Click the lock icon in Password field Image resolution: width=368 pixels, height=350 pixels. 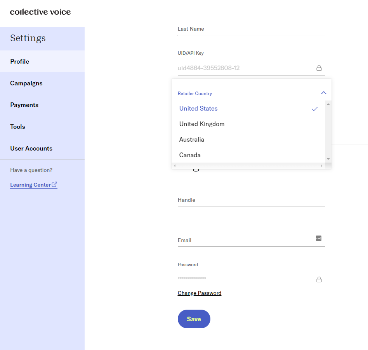pos(319,279)
